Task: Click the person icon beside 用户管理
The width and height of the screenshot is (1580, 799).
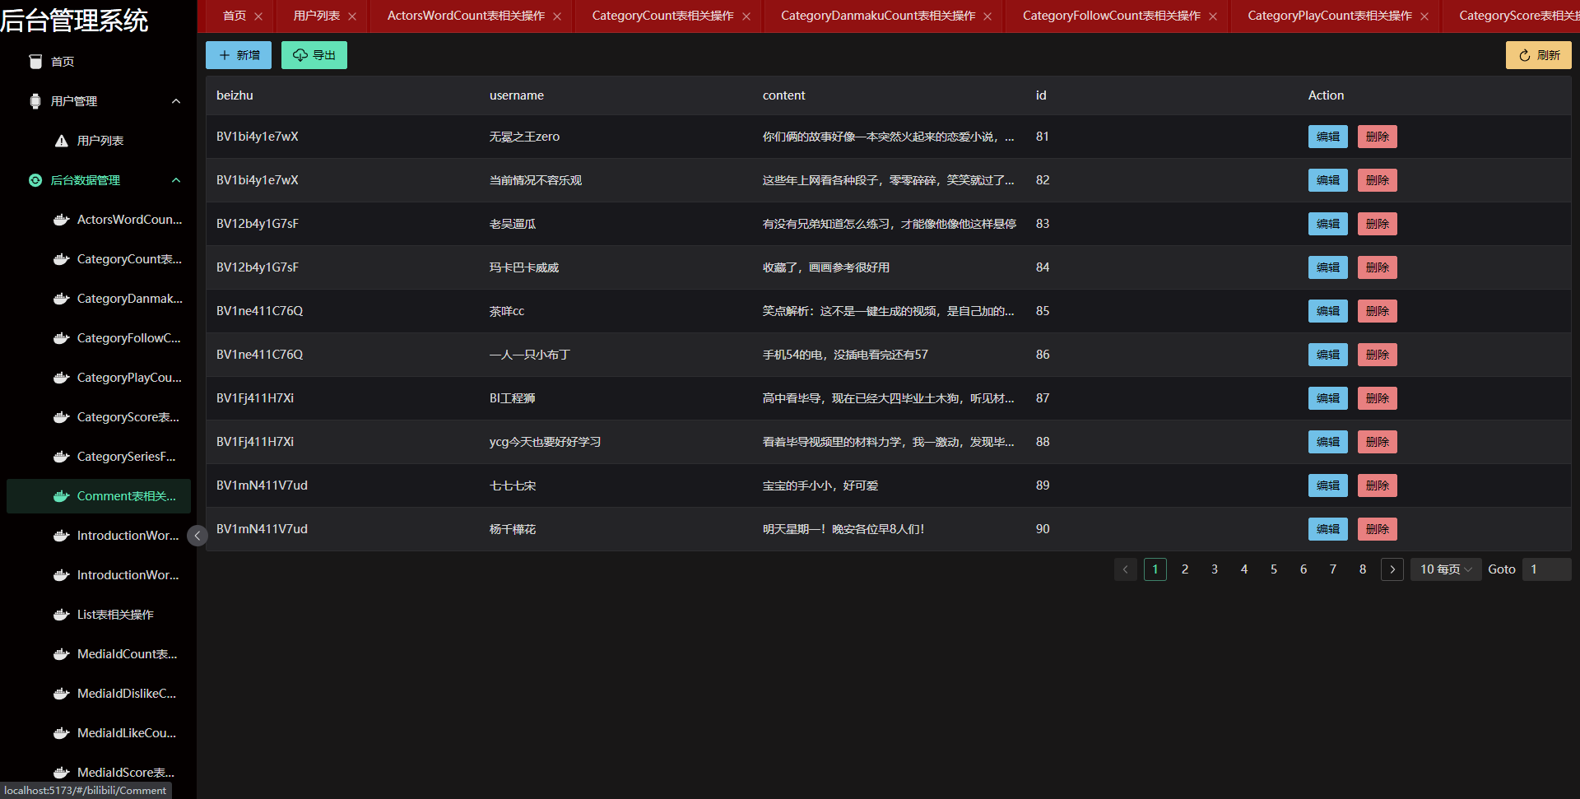Action: 35,100
